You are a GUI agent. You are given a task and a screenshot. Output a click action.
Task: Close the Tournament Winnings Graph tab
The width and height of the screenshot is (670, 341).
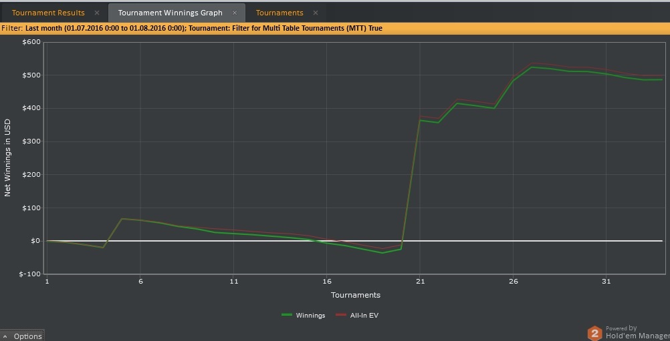tap(234, 13)
